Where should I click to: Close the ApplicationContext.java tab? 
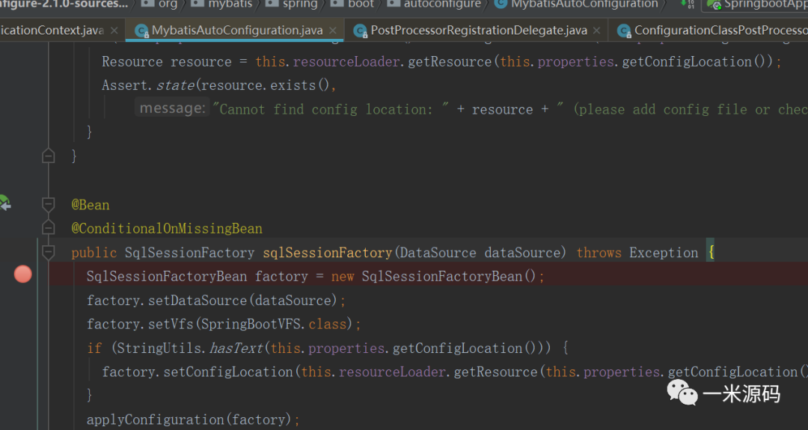tap(114, 31)
